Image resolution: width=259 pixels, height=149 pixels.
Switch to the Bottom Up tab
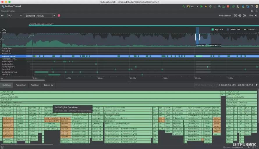click(48, 85)
